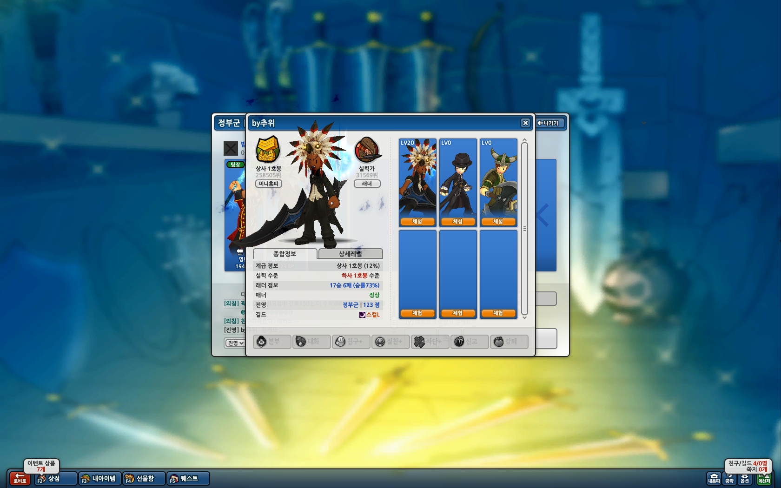
Task: Click scroll-down arrow of character list
Action: 524,317
